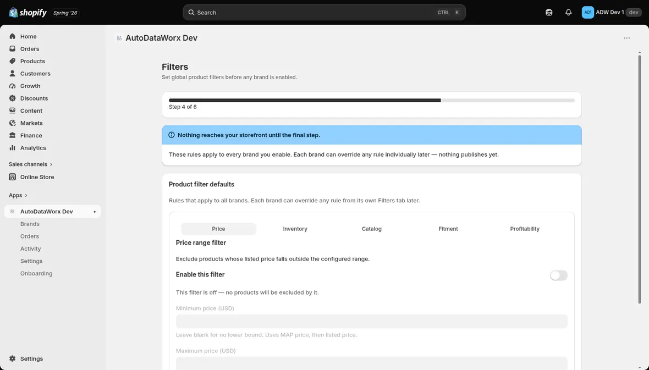Click the page vertical scrollbar
Screen dimensions: 649x370
(640, 180)
